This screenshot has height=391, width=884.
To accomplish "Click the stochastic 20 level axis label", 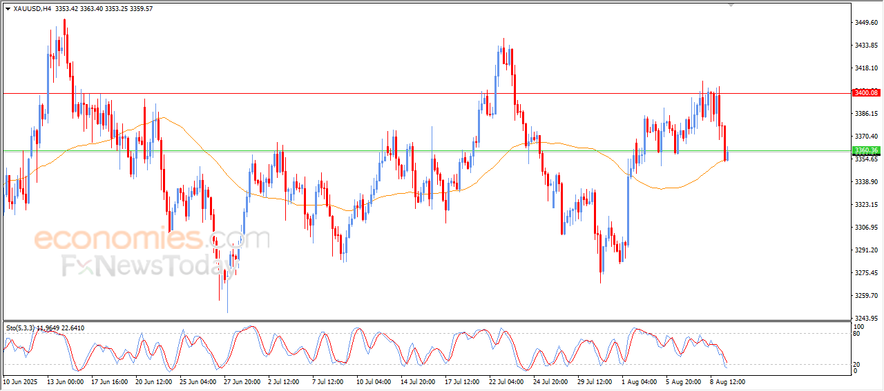I will coord(858,364).
